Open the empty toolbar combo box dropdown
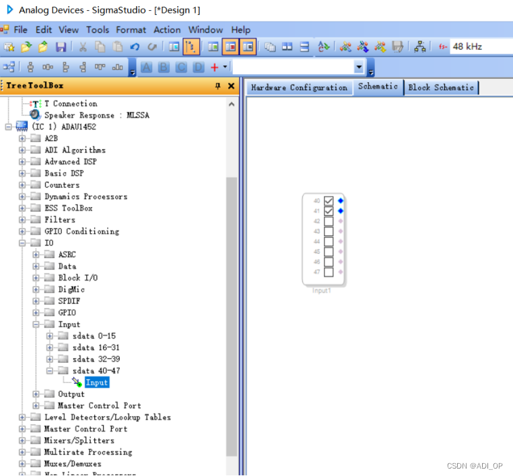The image size is (513, 476). coord(359,67)
